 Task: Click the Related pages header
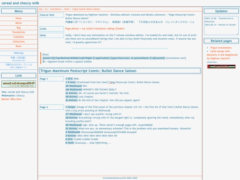pos(221,41)
